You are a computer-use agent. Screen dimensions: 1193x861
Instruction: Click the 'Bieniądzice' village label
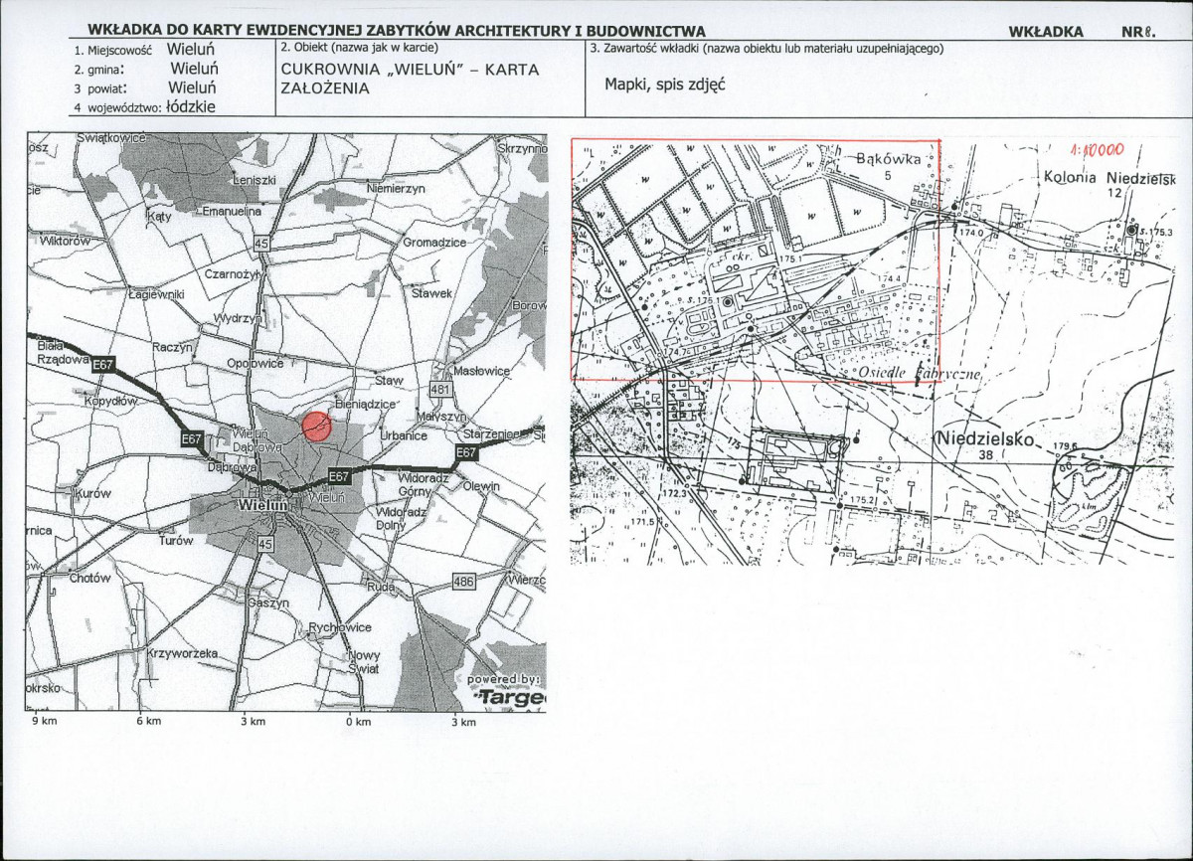click(x=367, y=405)
